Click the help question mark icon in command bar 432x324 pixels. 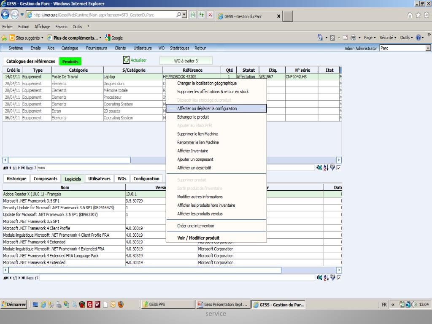point(418,38)
